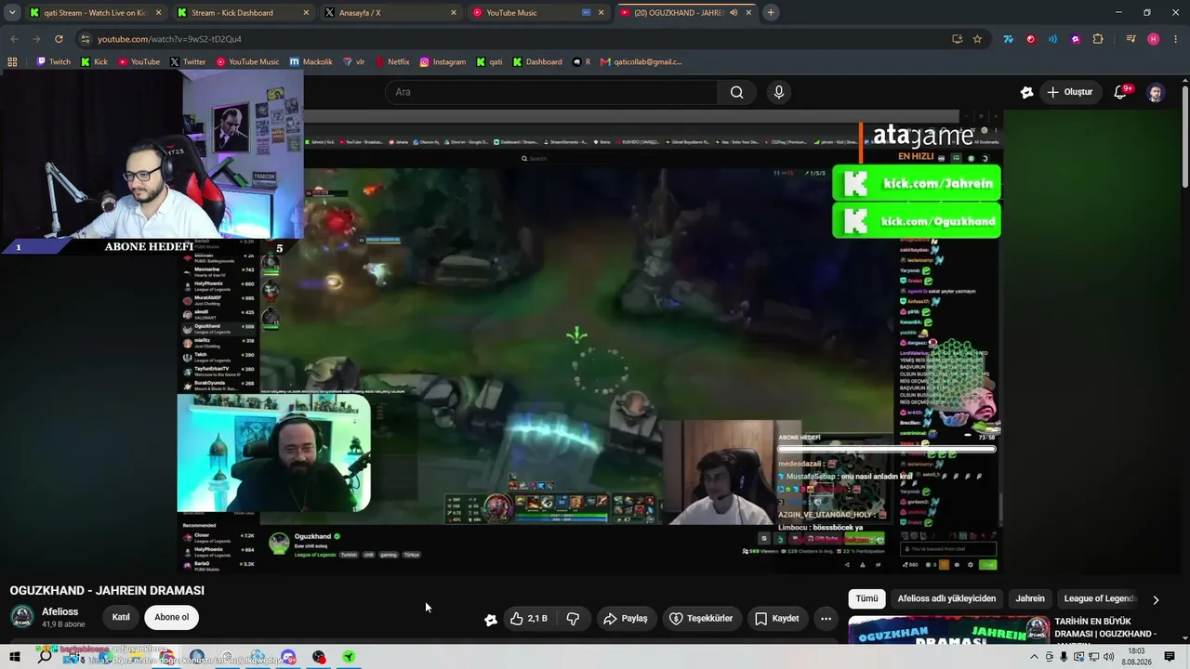
Task: Click the address bar URL
Action: coord(169,39)
